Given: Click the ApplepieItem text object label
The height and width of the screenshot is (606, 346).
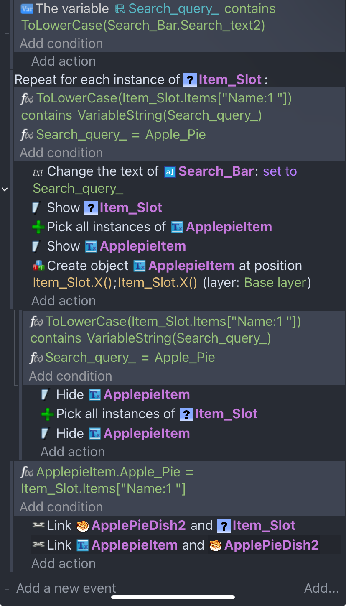Looking at the screenshot, I should click(x=142, y=246).
